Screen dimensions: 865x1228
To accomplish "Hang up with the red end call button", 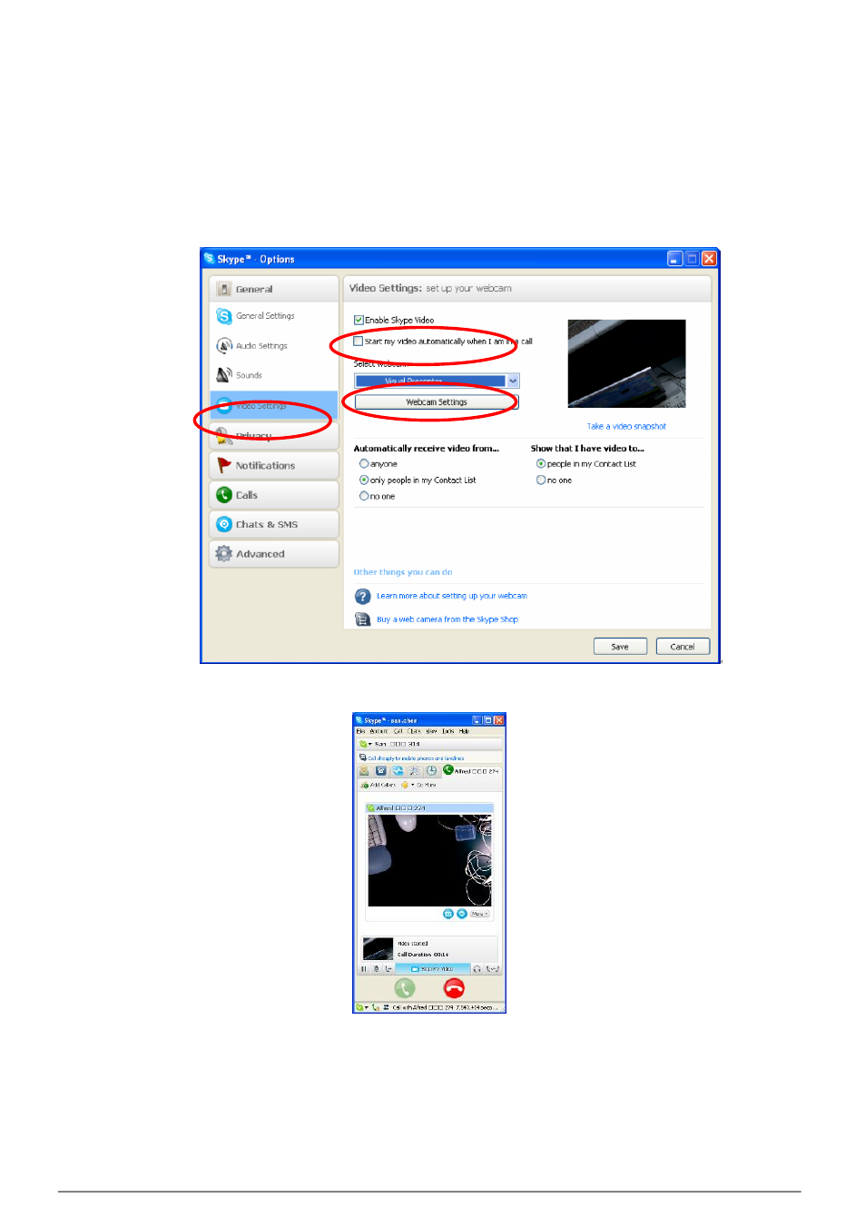I will pos(454,988).
